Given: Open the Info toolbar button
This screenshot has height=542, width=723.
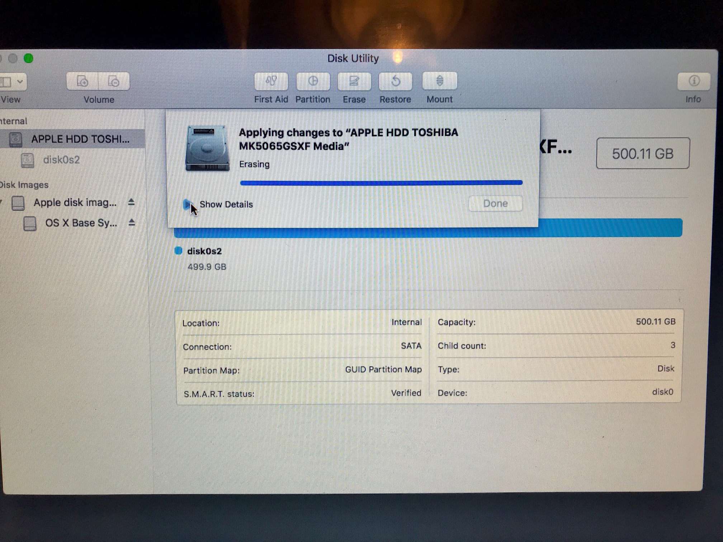Looking at the screenshot, I should (x=694, y=81).
